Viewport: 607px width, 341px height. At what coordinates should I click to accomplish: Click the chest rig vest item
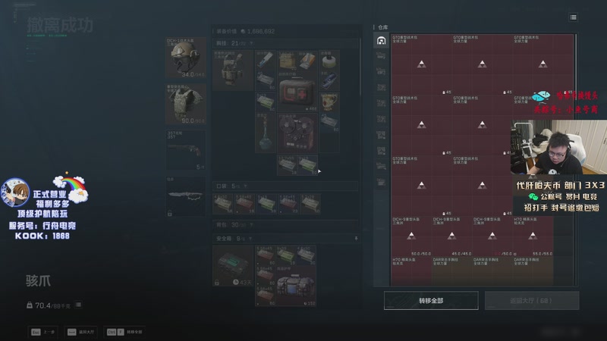point(233,70)
